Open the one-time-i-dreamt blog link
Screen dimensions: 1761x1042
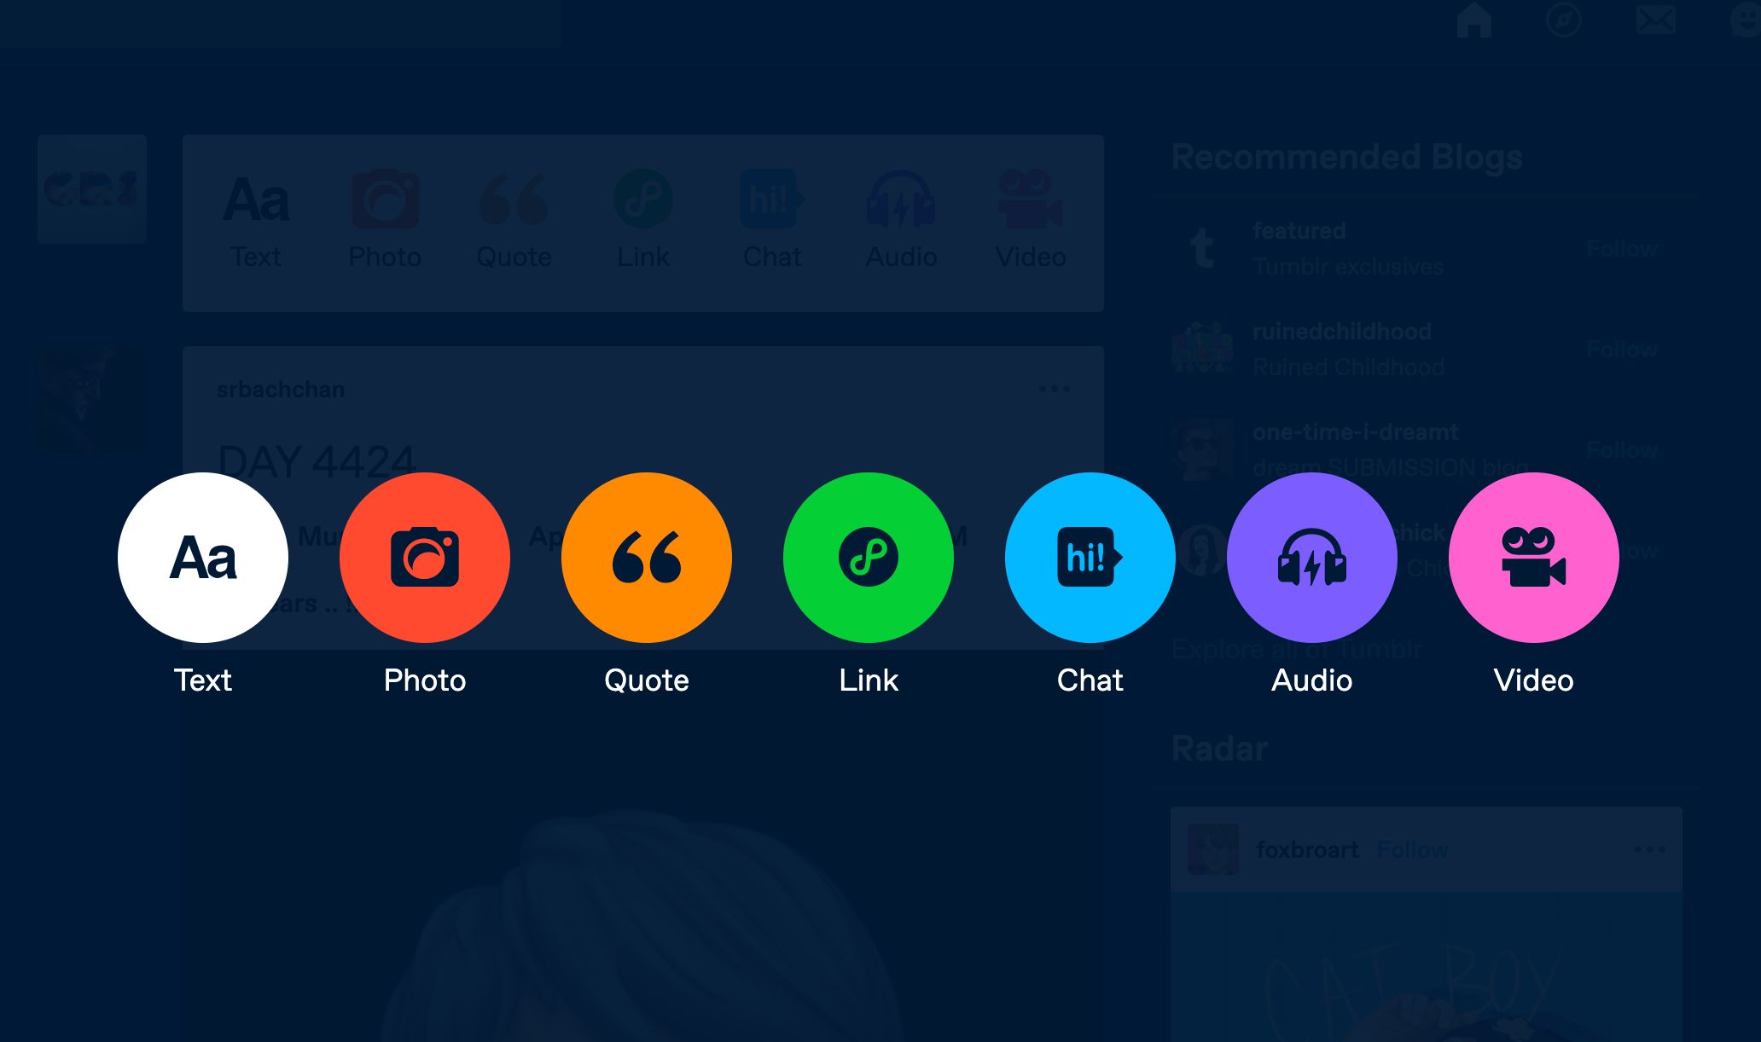tap(1356, 432)
